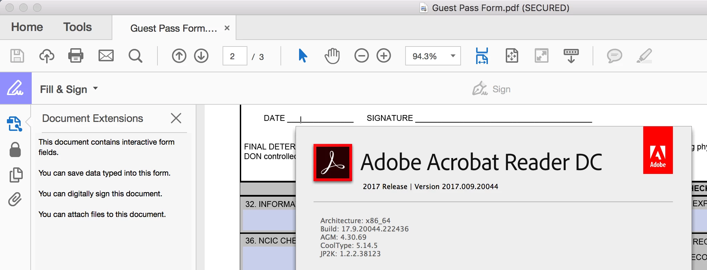Open the zoom level dropdown
707x270 pixels.
tap(453, 56)
